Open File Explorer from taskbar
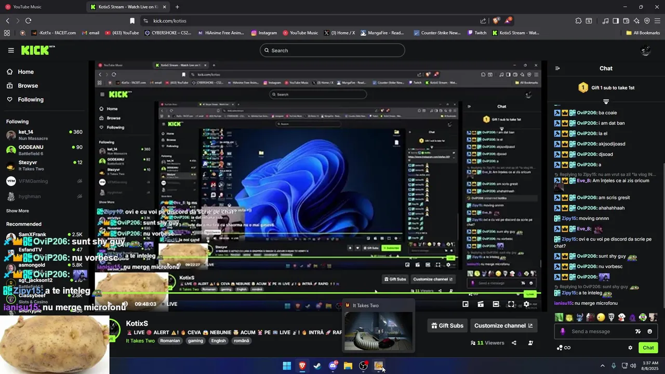 (x=348, y=366)
